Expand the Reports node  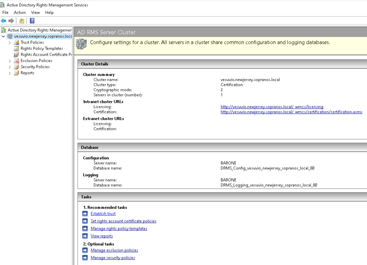tap(10, 73)
